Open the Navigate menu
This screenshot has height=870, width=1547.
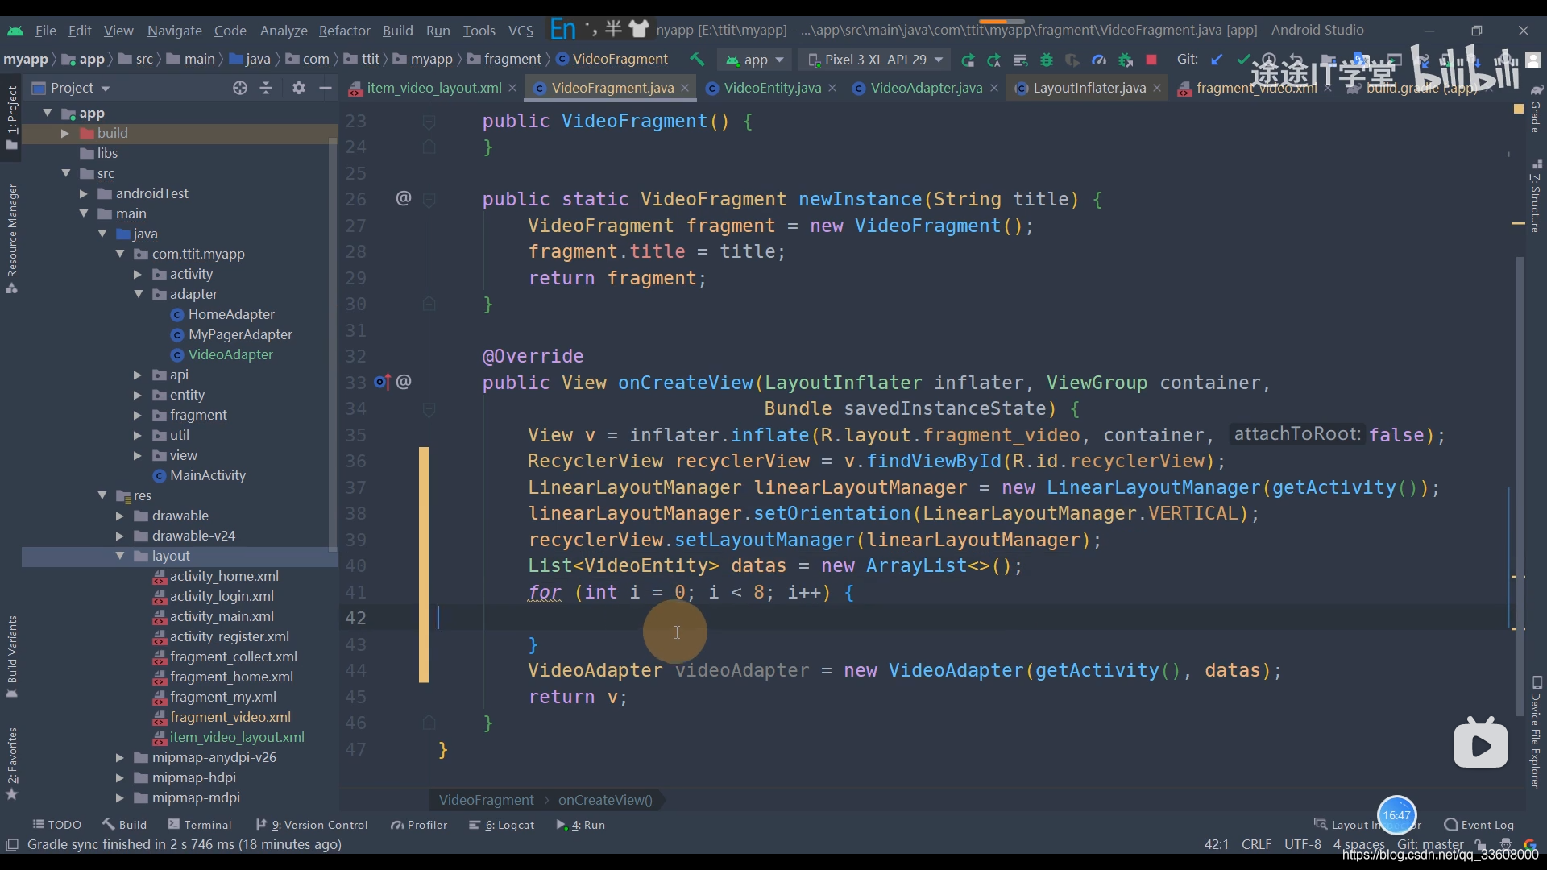point(174,31)
